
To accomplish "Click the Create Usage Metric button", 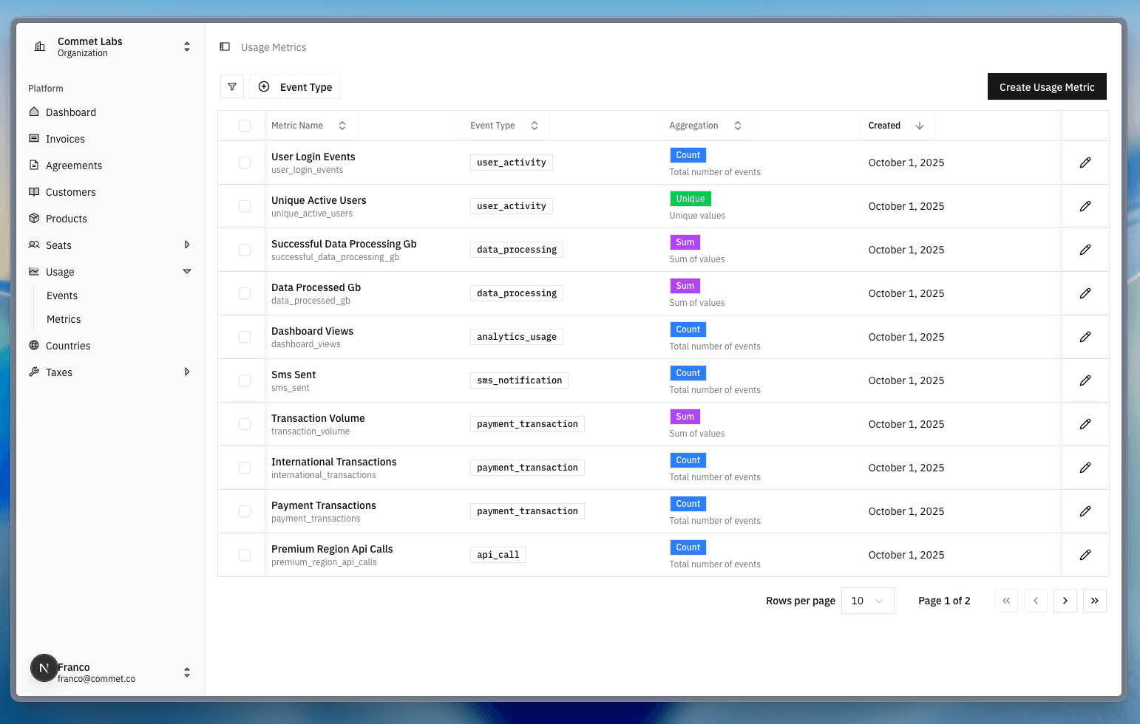I will [x=1047, y=86].
